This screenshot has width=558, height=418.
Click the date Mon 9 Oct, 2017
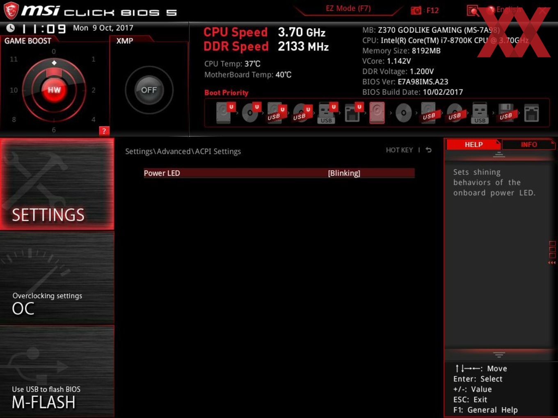[103, 28]
